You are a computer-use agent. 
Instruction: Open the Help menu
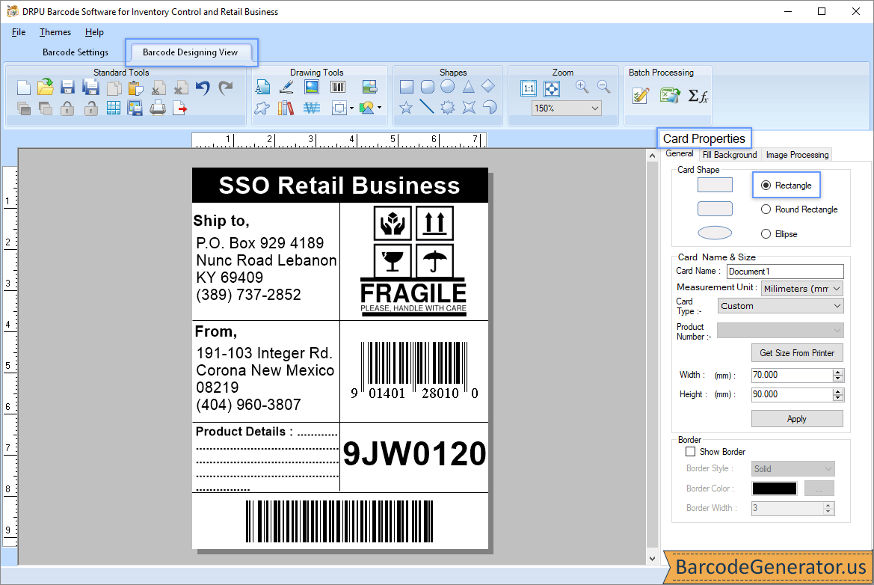click(x=94, y=31)
